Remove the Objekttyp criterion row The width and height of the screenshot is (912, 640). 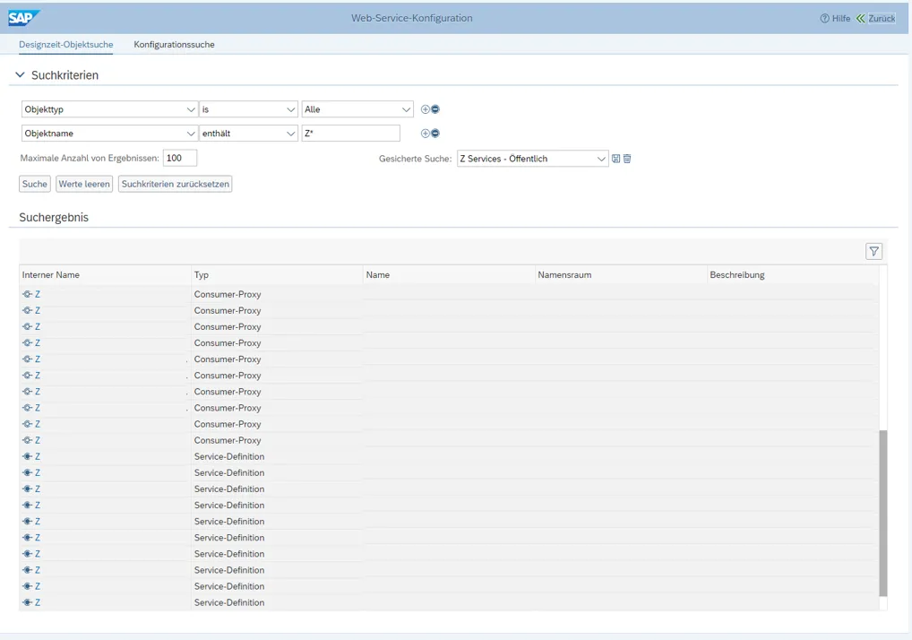click(x=435, y=109)
